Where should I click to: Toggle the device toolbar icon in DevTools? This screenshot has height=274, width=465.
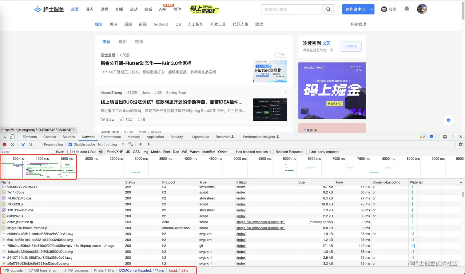pyautogui.click(x=12, y=137)
